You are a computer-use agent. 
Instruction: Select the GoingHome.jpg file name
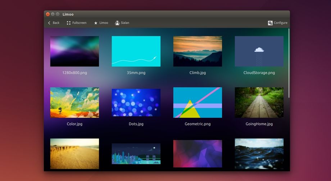259,124
